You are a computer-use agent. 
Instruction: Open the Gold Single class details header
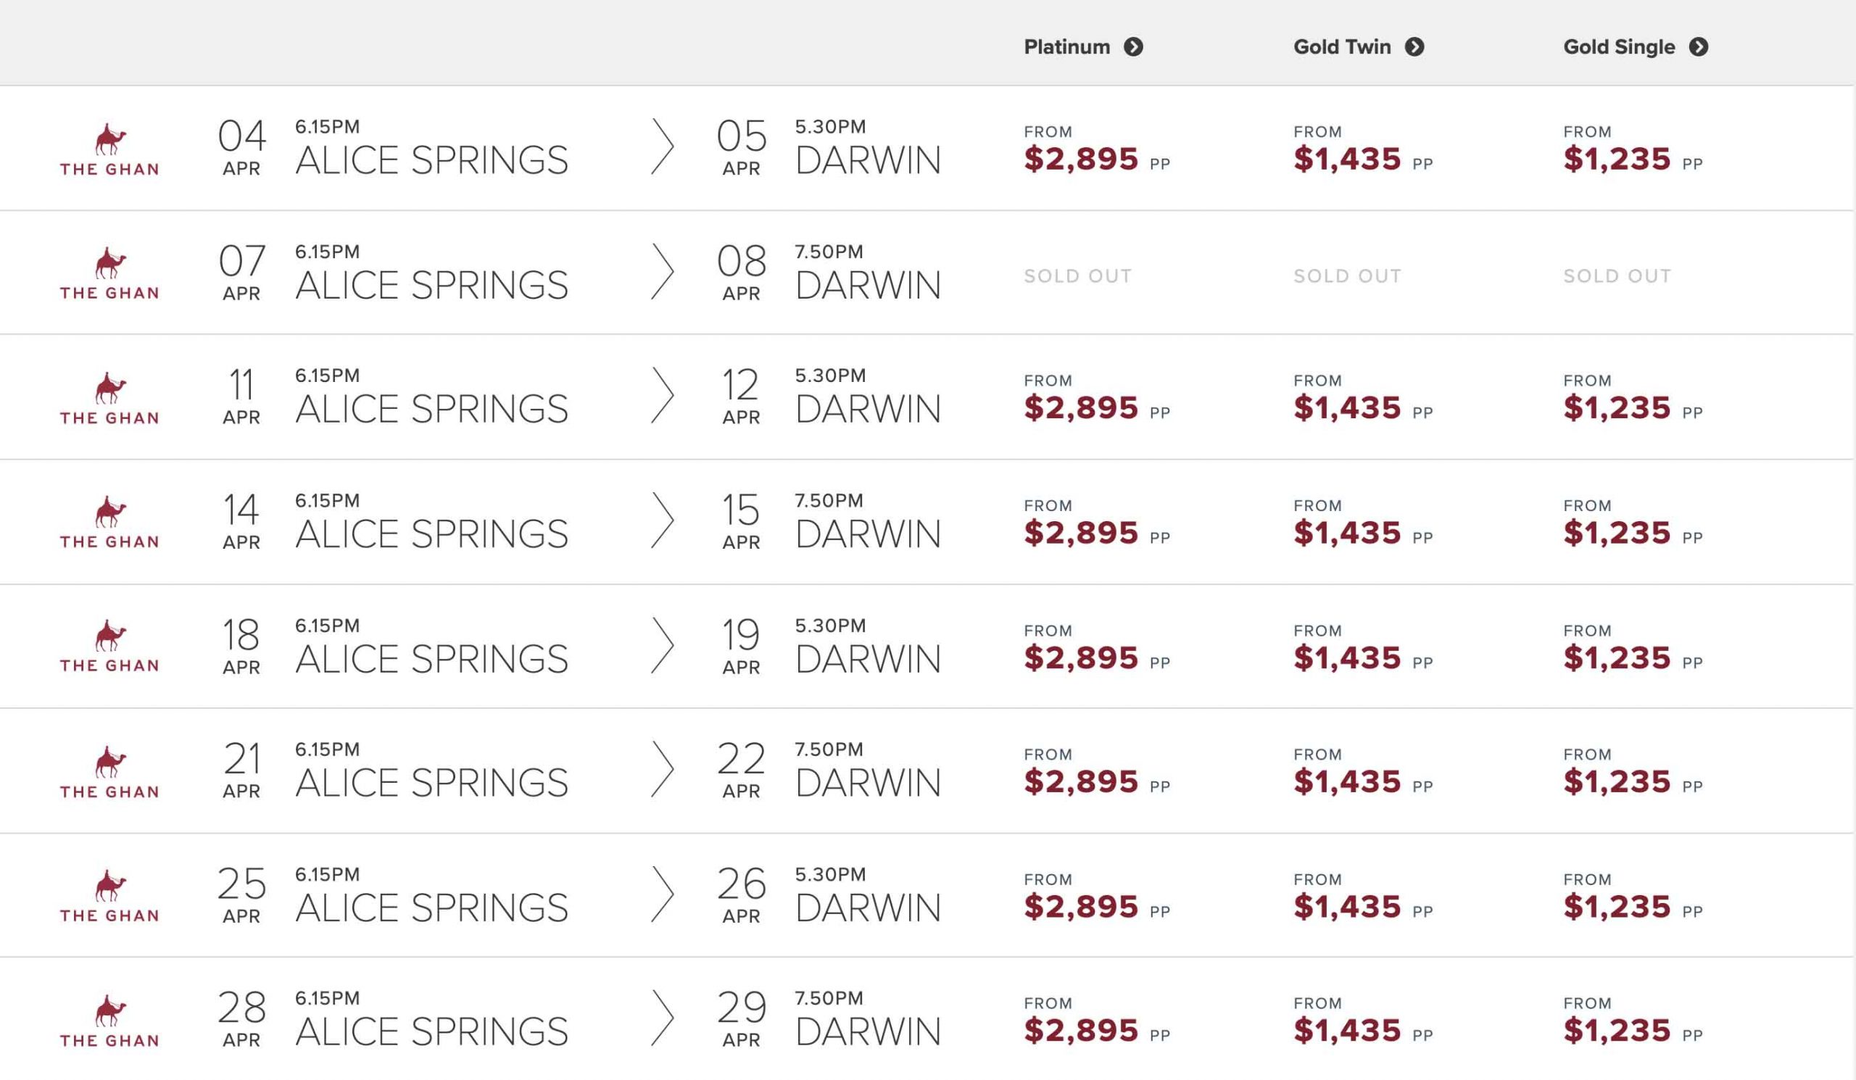[x=1619, y=47]
